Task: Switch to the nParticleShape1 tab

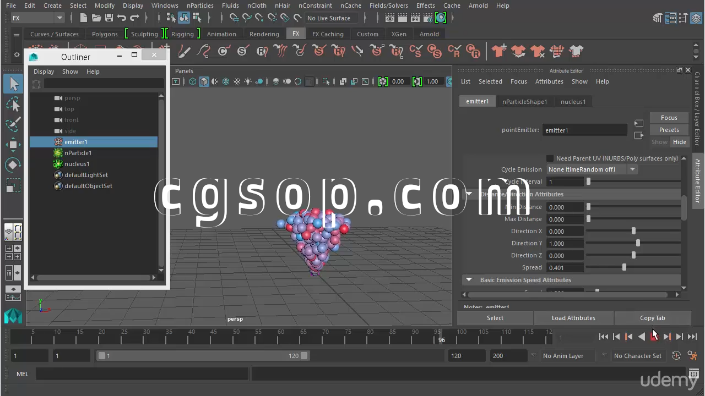Action: click(524, 102)
